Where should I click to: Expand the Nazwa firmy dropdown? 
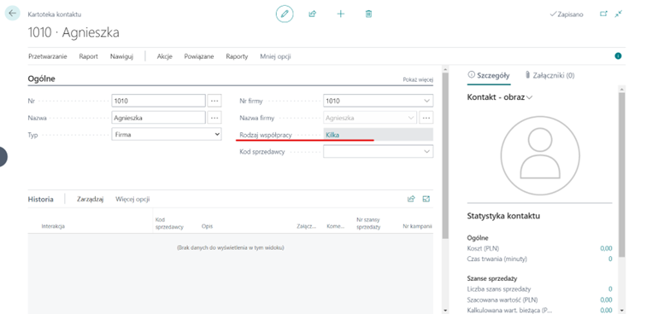tap(411, 118)
